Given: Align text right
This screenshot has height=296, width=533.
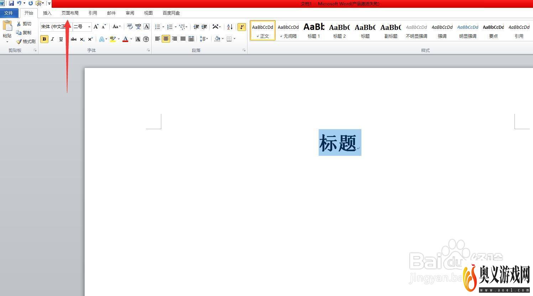Looking at the screenshot, I should click(174, 39).
